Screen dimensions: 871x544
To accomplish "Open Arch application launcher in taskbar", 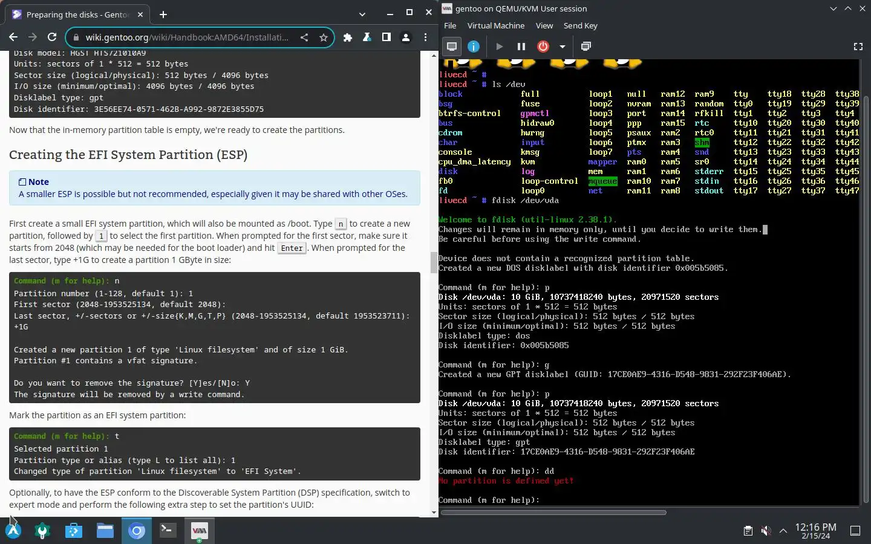I will click(13, 531).
